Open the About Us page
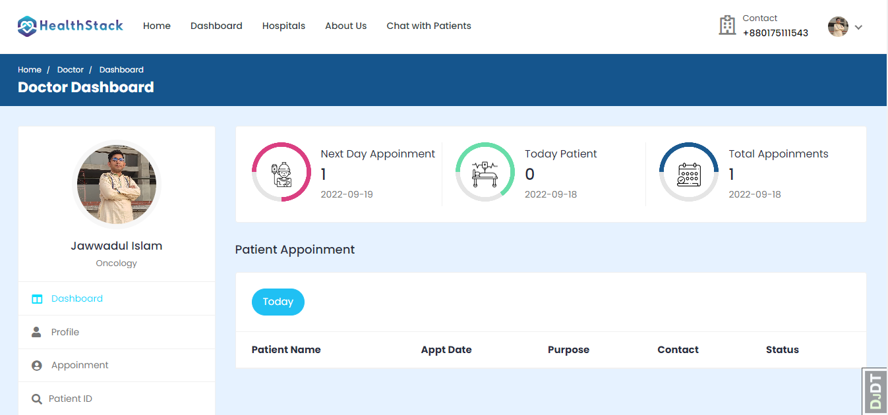Viewport: 888px width, 415px height. tap(345, 26)
